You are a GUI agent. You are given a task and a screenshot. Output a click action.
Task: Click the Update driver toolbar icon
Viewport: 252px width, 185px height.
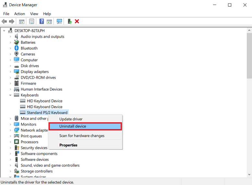pyautogui.click(x=70, y=21)
